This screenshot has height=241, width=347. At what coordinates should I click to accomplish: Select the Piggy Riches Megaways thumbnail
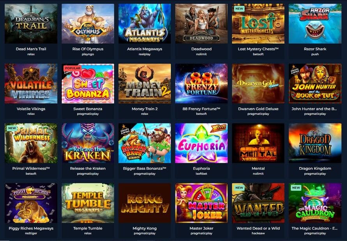pyautogui.click(x=31, y=203)
